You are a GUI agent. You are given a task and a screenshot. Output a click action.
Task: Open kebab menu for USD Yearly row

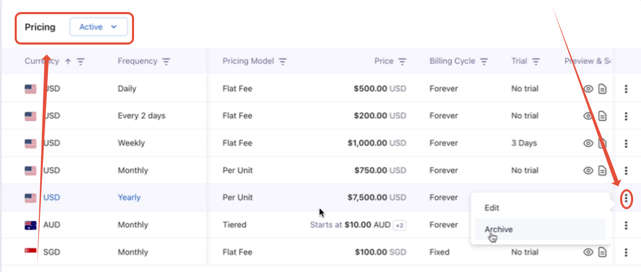(x=626, y=198)
